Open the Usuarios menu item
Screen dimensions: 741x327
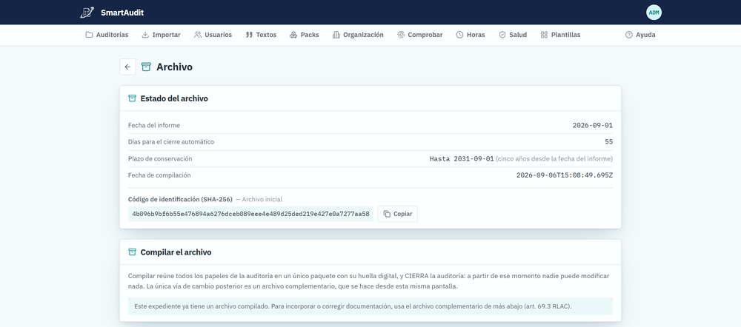pyautogui.click(x=213, y=35)
